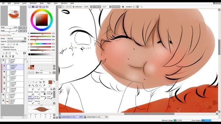
Task: Create a new layer
Action: (x=3, y=53)
